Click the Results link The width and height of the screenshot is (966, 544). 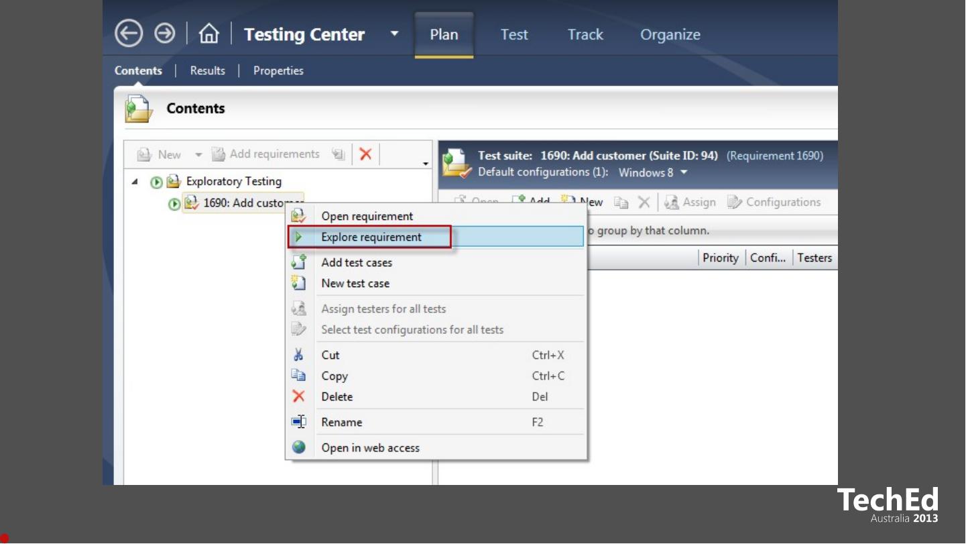point(208,70)
